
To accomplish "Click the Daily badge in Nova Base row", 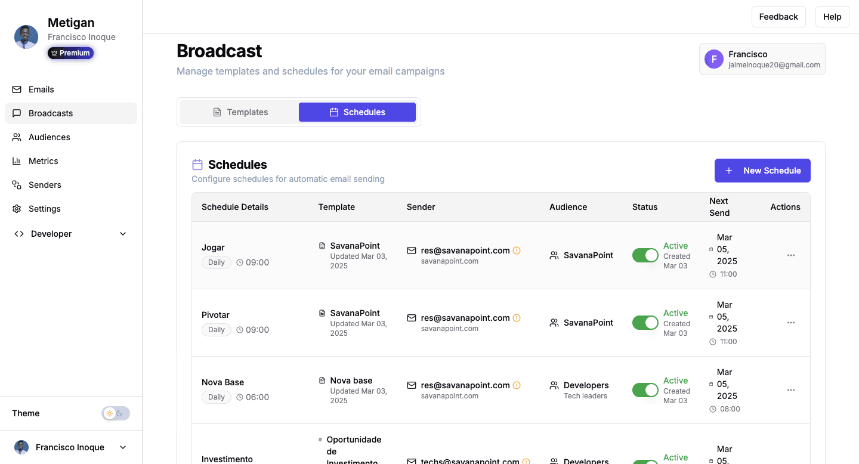I will [x=217, y=397].
